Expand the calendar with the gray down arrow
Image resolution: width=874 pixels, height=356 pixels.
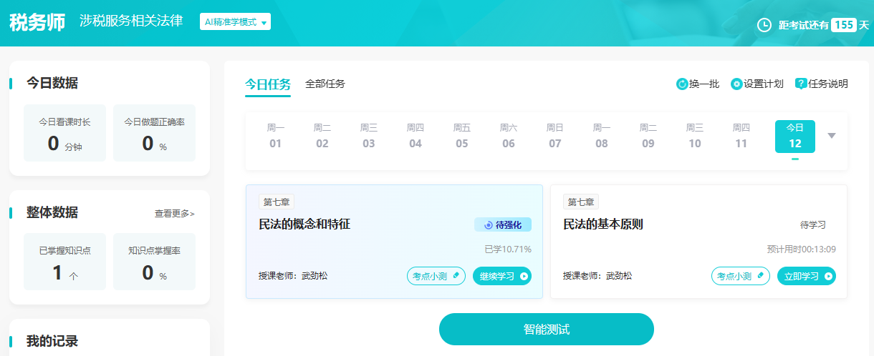pos(832,136)
